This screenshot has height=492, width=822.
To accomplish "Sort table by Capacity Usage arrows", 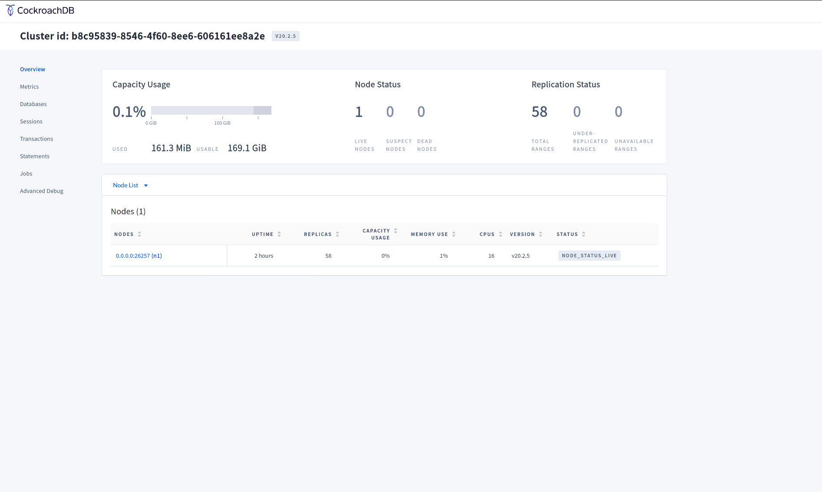I will 396,231.
